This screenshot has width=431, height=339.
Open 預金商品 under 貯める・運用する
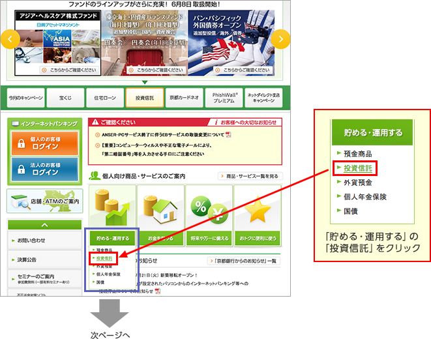point(104,250)
